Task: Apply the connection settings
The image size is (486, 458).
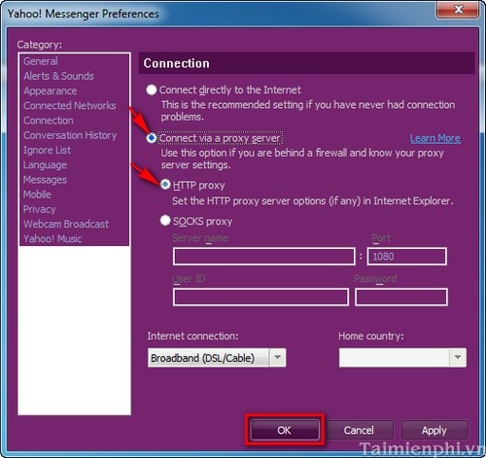Action: point(434,430)
